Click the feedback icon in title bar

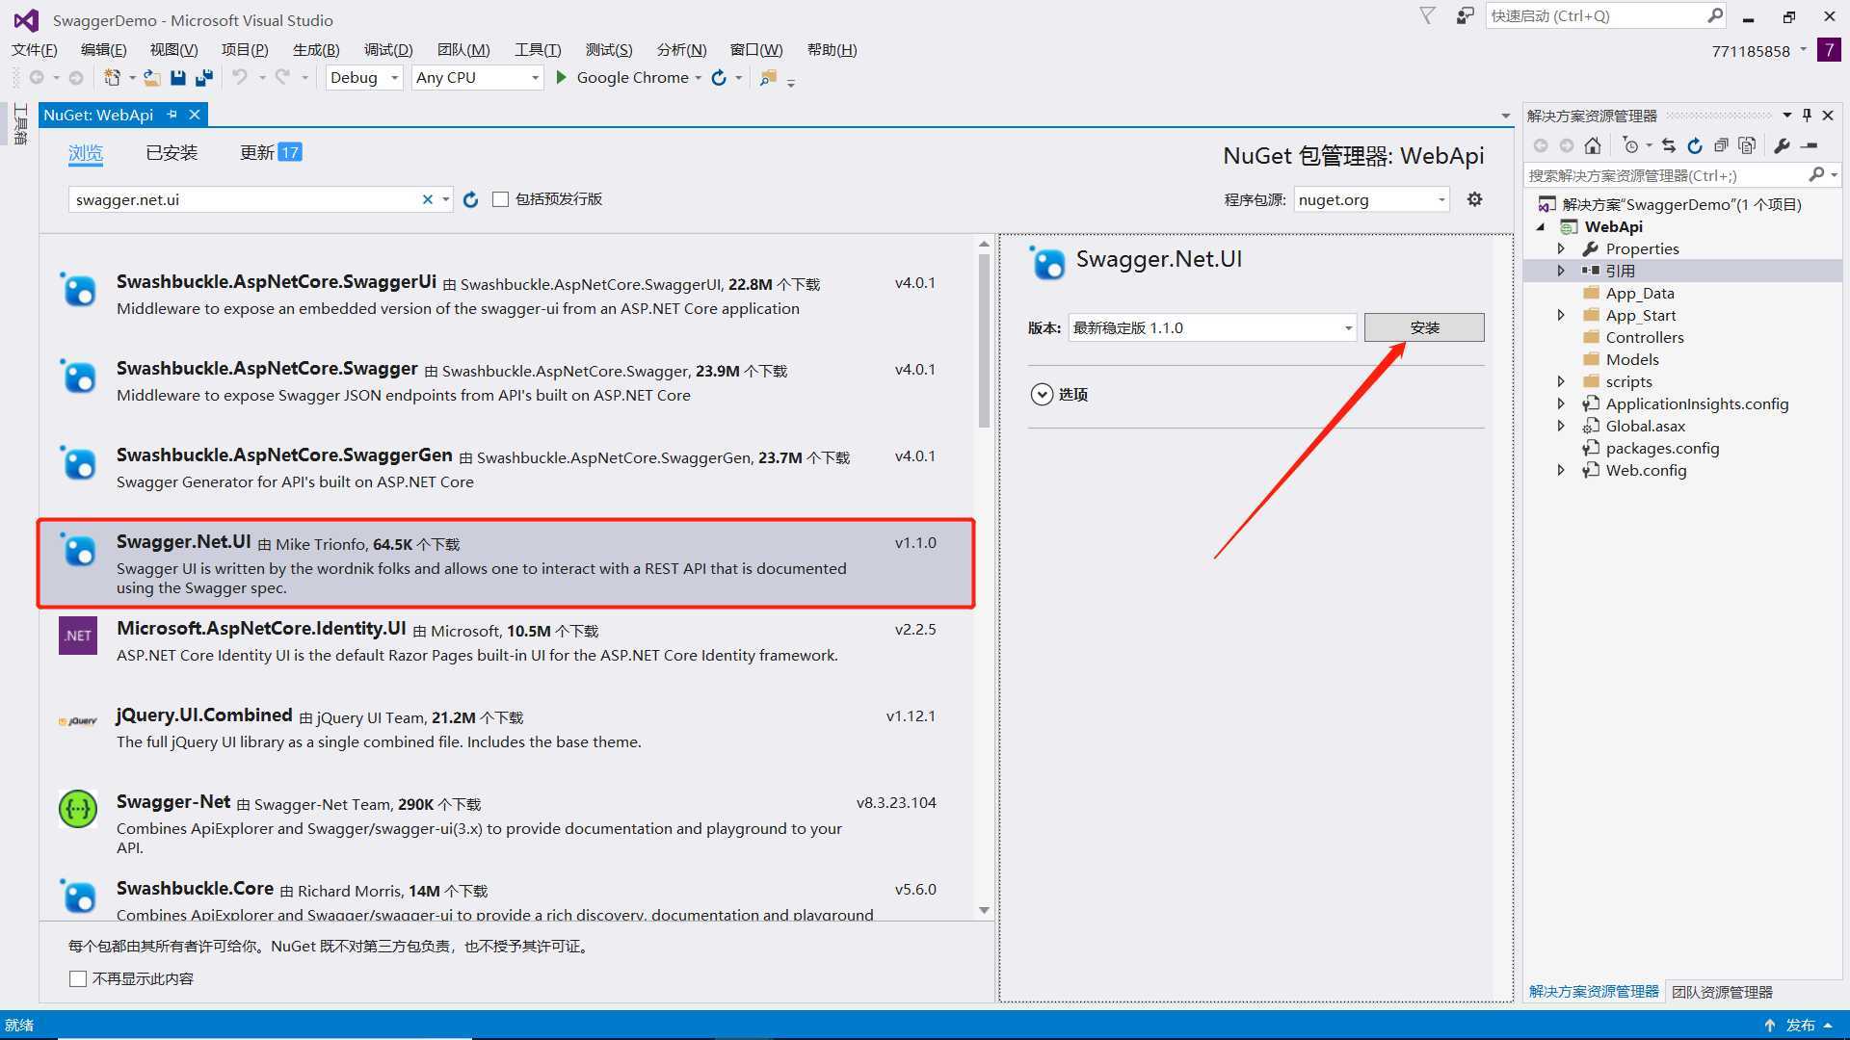1465,16
